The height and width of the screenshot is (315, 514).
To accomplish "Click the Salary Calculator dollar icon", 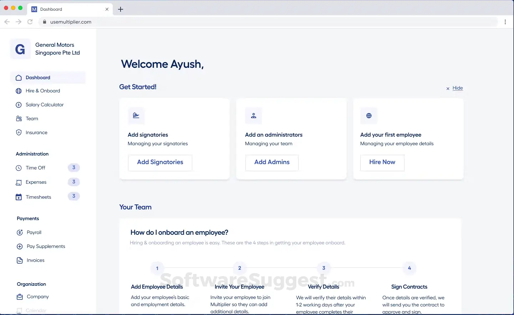I will pos(19,105).
